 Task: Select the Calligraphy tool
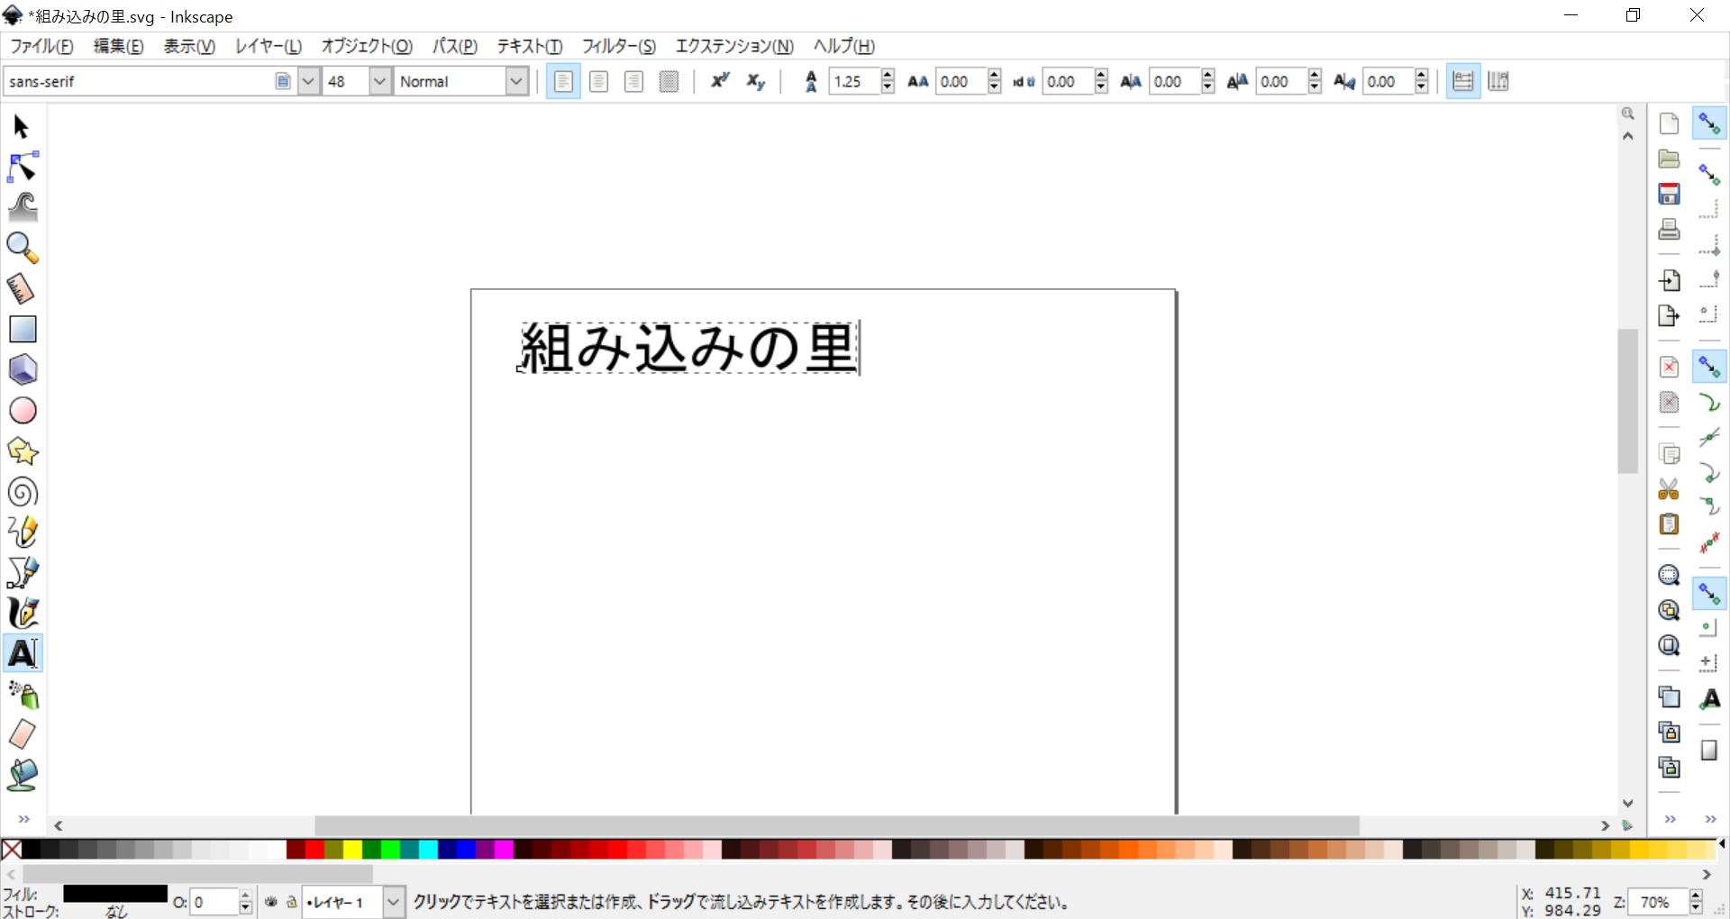(22, 613)
